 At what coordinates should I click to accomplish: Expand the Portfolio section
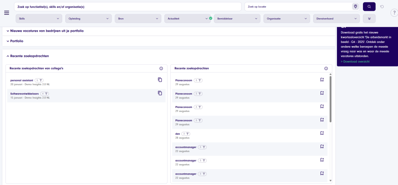17,41
